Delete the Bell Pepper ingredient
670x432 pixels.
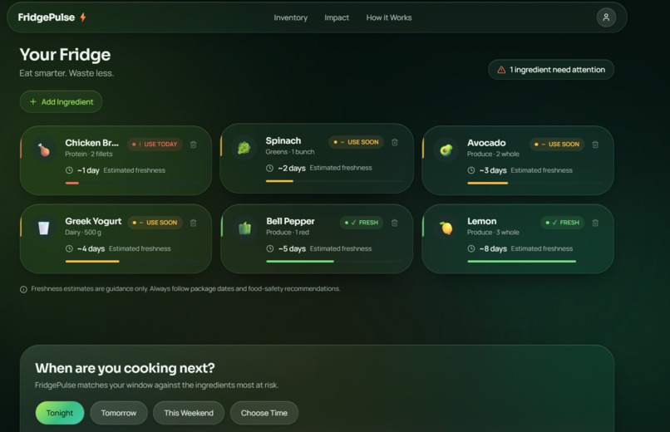coord(395,223)
